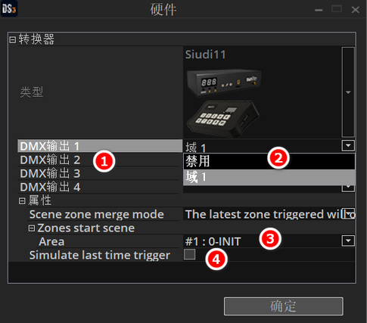Viewport: 367px width, 323px height.
Task: Click the #1 : 0-INIT value field
Action: (x=263, y=241)
